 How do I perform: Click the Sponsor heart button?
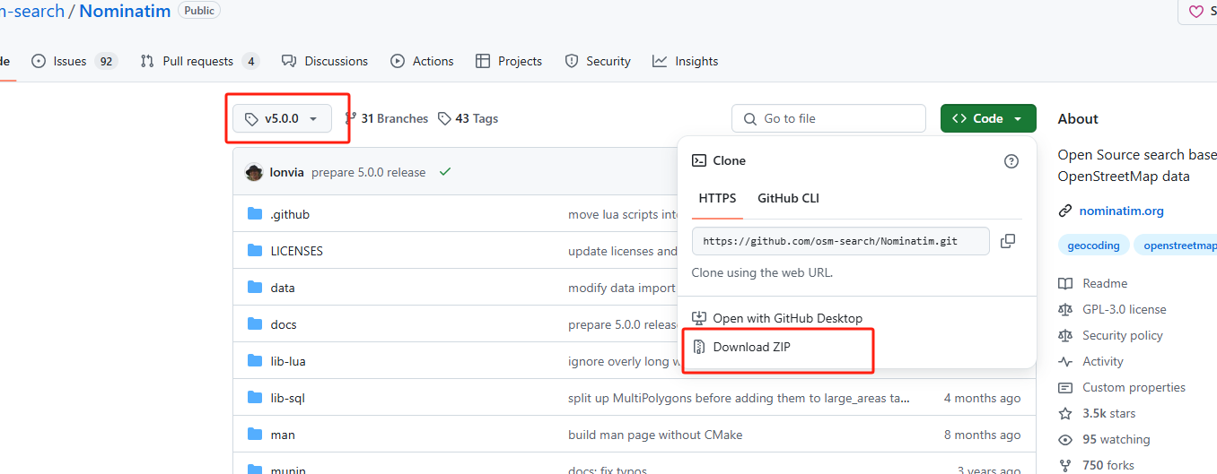point(1198,12)
